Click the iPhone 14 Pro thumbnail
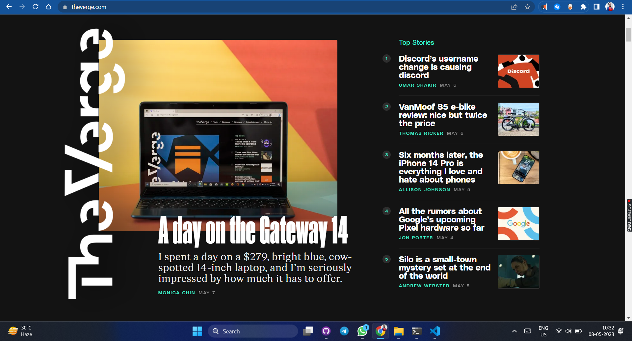The width and height of the screenshot is (632, 341). click(518, 167)
